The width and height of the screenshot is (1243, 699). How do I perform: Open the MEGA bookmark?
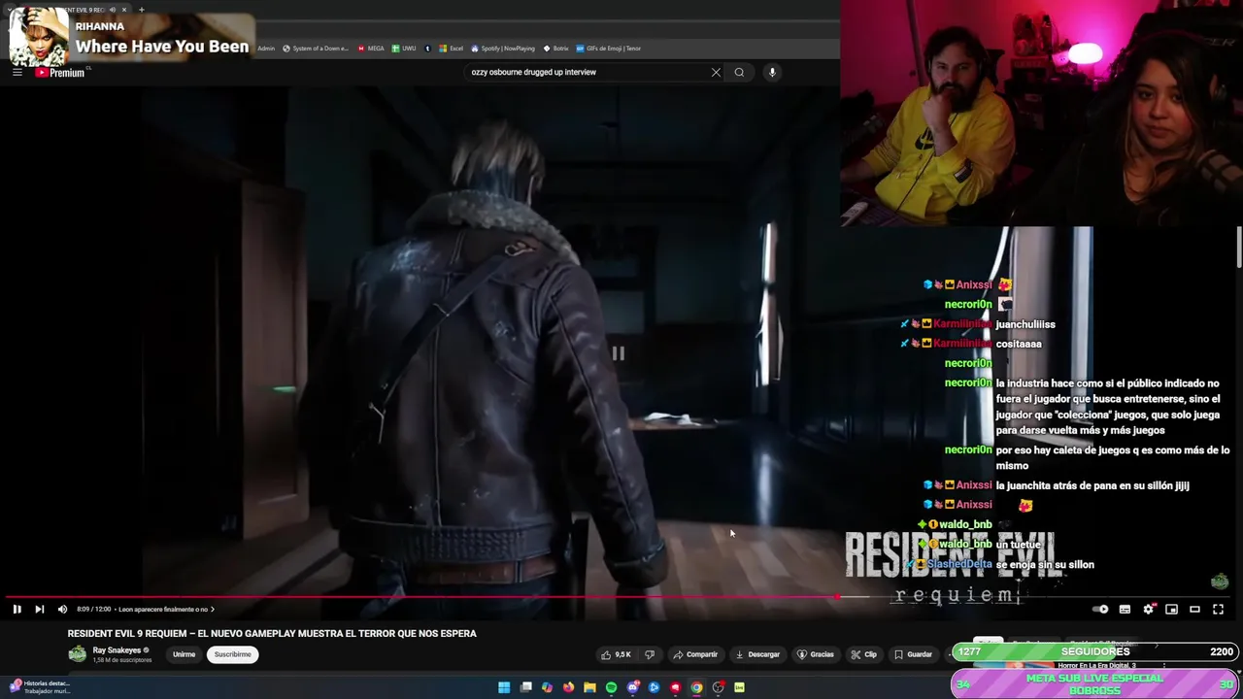click(x=371, y=48)
